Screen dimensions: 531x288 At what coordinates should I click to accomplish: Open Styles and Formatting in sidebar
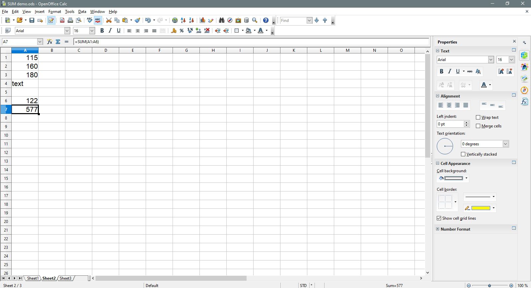coord(524,67)
